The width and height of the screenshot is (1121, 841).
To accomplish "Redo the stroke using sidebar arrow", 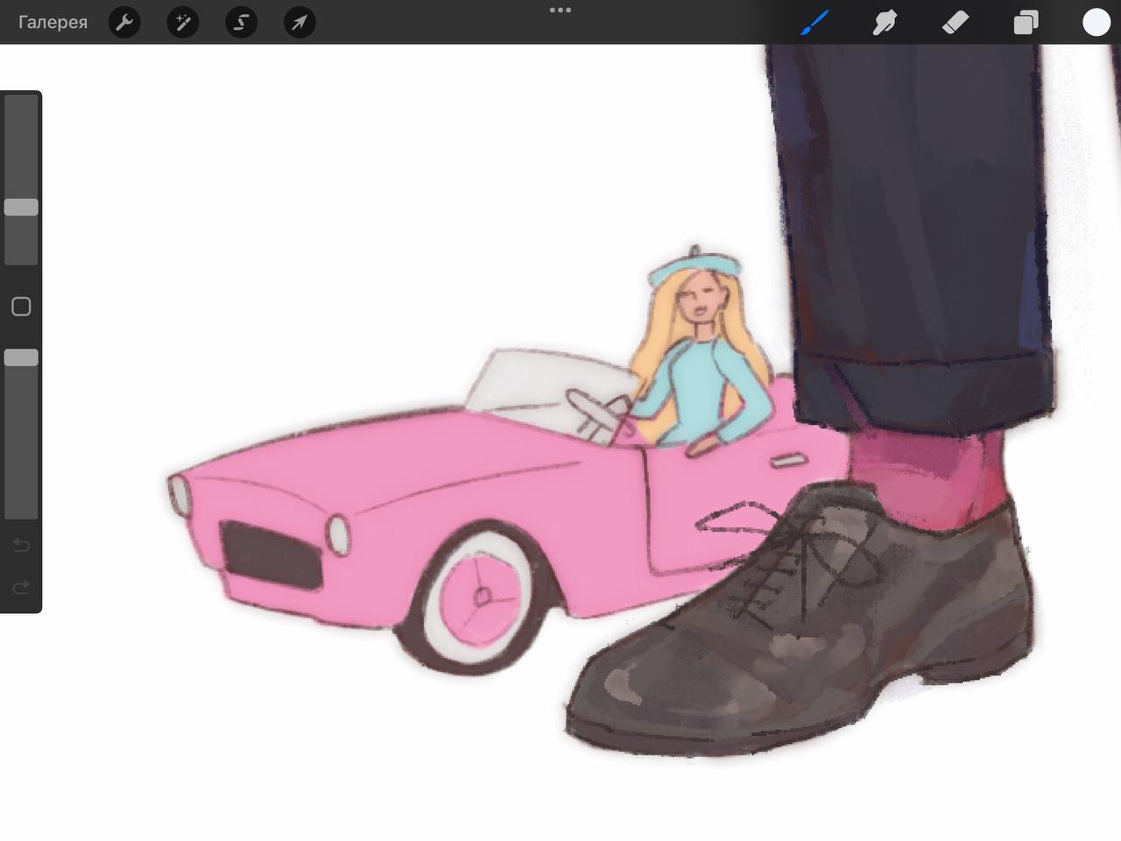I will [21, 587].
